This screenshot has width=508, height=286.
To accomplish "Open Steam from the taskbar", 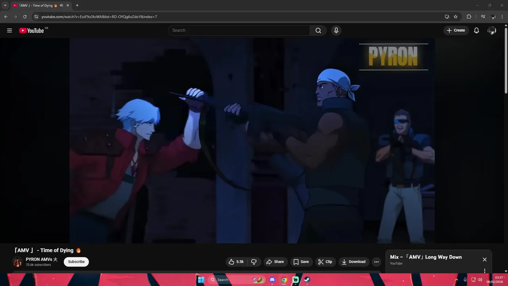I will pyautogui.click(x=307, y=280).
